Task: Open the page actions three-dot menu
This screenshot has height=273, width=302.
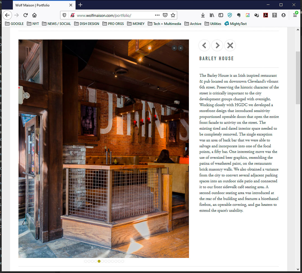Action: (157, 15)
